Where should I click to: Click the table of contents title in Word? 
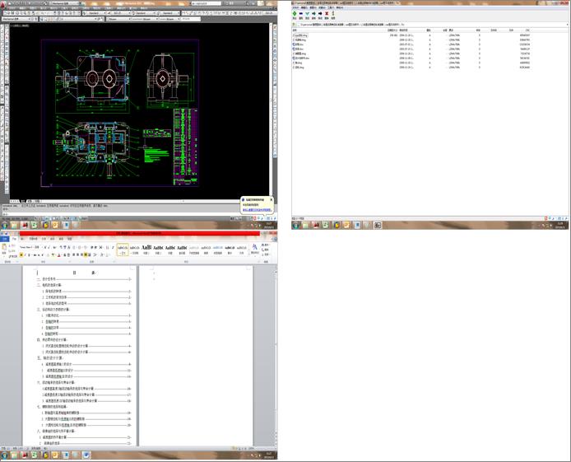[x=85, y=273]
